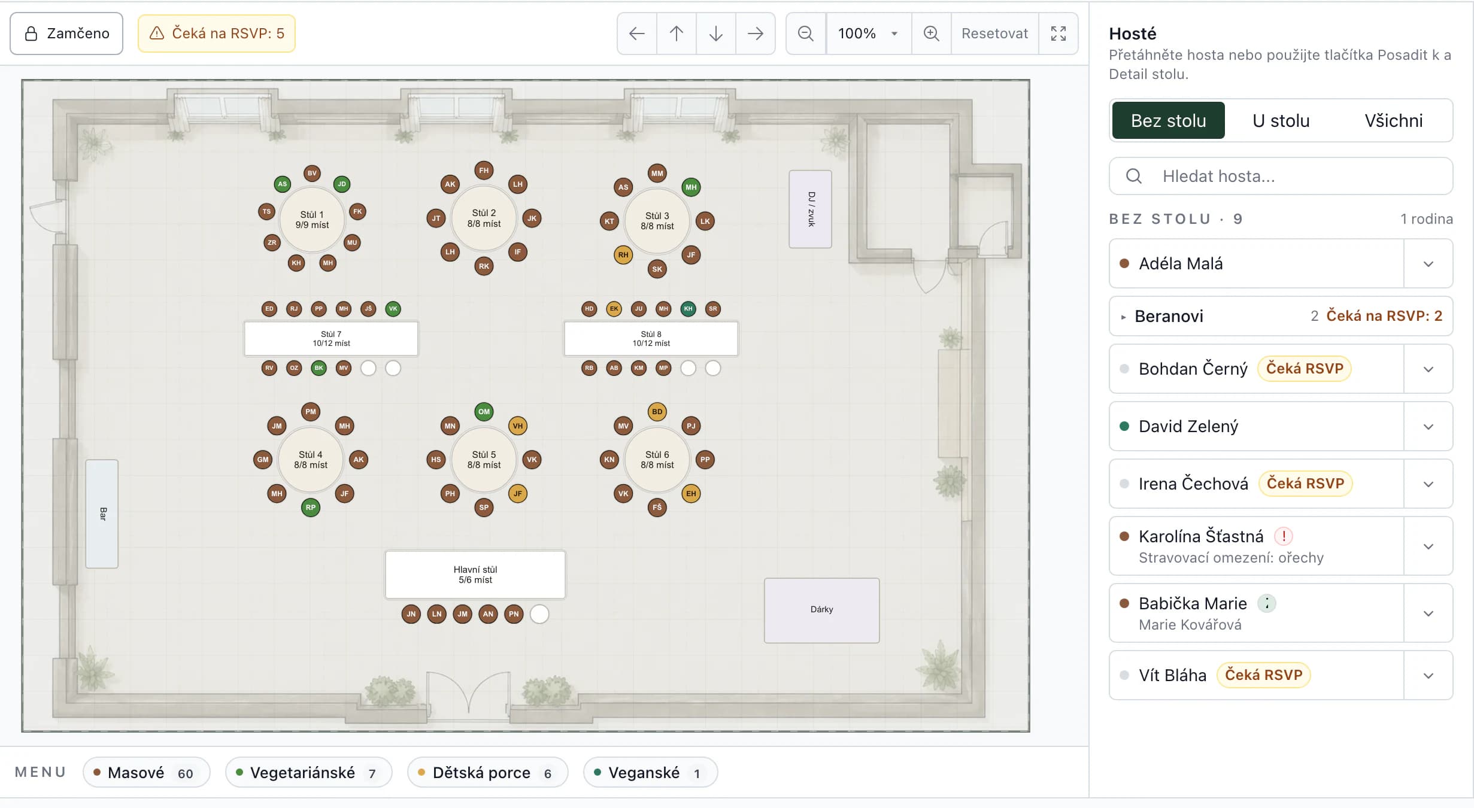Pan the floor plan left with arrow

click(x=637, y=34)
